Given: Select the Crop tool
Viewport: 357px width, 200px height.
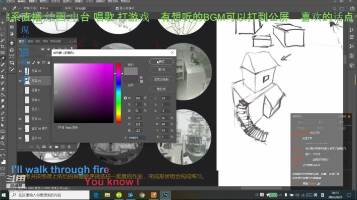Looking at the screenshot, I should (x=3, y=47).
